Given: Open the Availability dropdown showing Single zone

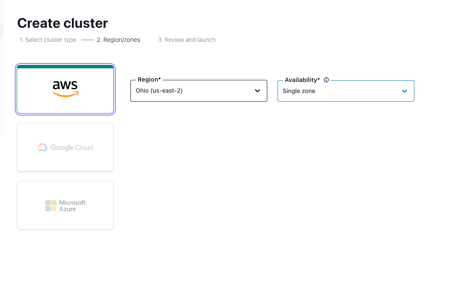Looking at the screenshot, I should [x=346, y=91].
